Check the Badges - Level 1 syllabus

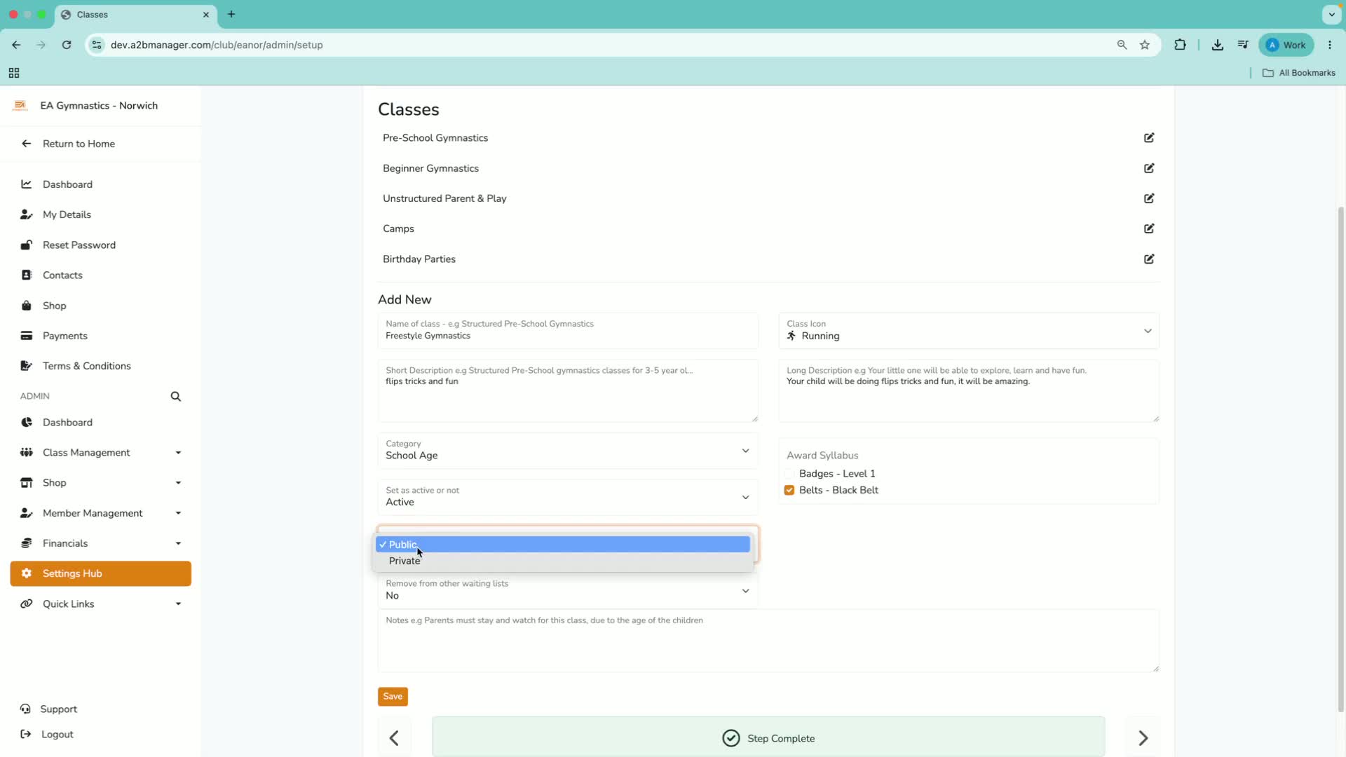tap(789, 475)
